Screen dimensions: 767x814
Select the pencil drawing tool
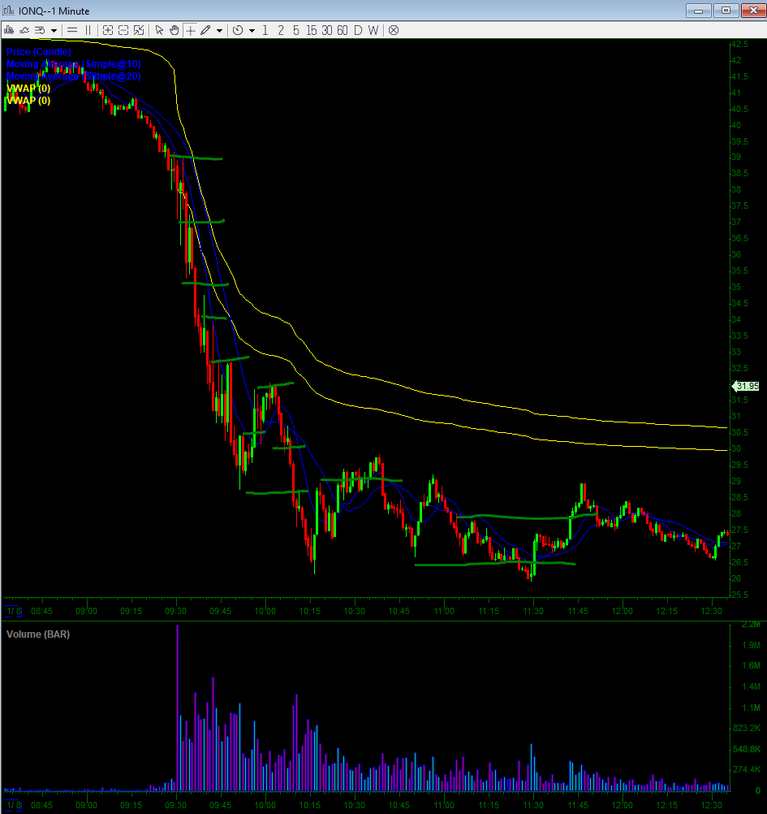205,30
